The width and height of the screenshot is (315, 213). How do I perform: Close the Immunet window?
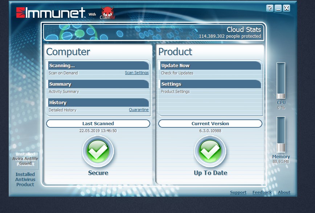(x=287, y=8)
